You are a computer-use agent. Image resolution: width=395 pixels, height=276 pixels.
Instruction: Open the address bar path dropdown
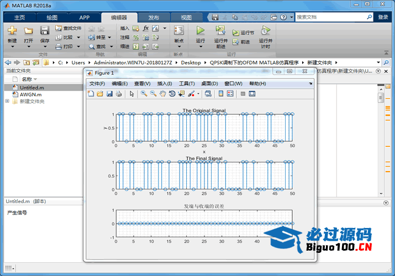378,62
